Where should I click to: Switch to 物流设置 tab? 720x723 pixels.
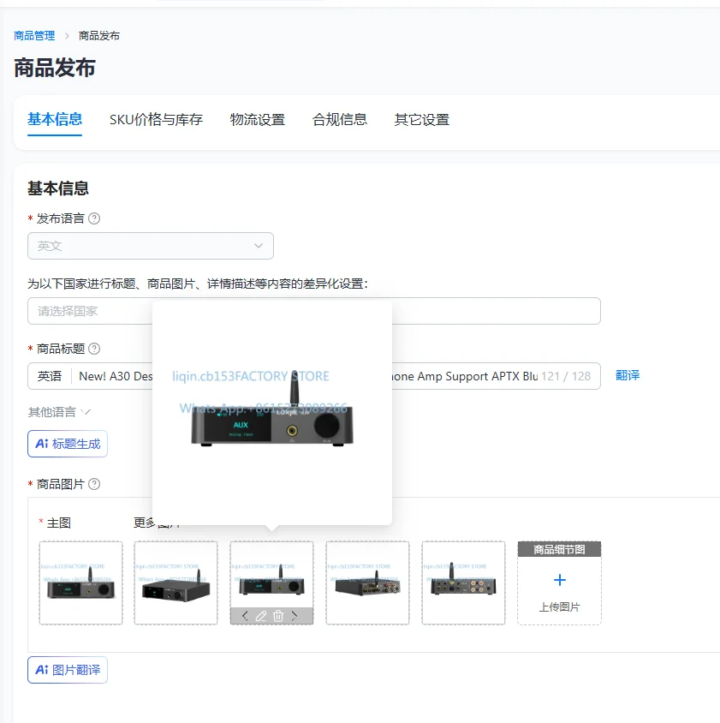pyautogui.click(x=258, y=119)
